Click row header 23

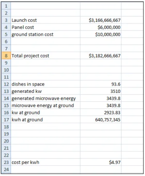click(6, 162)
